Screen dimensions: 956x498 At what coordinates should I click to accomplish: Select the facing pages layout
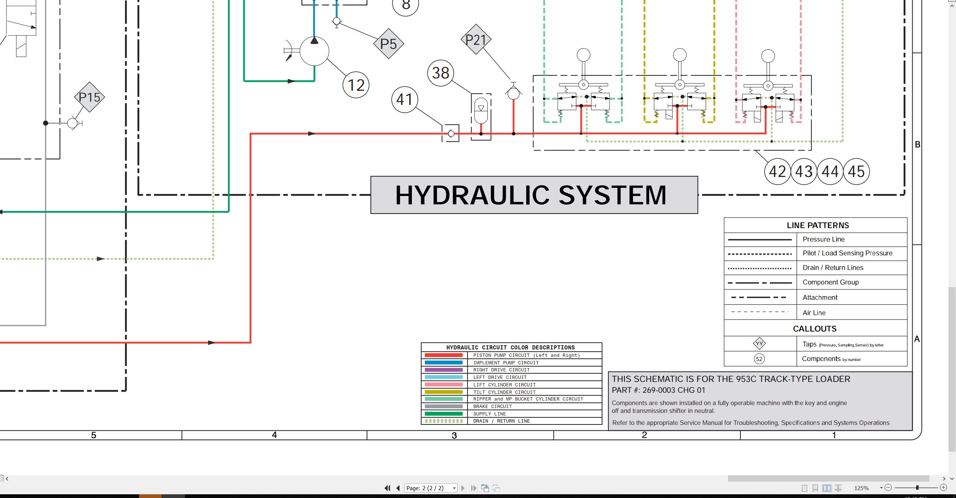[x=827, y=488]
